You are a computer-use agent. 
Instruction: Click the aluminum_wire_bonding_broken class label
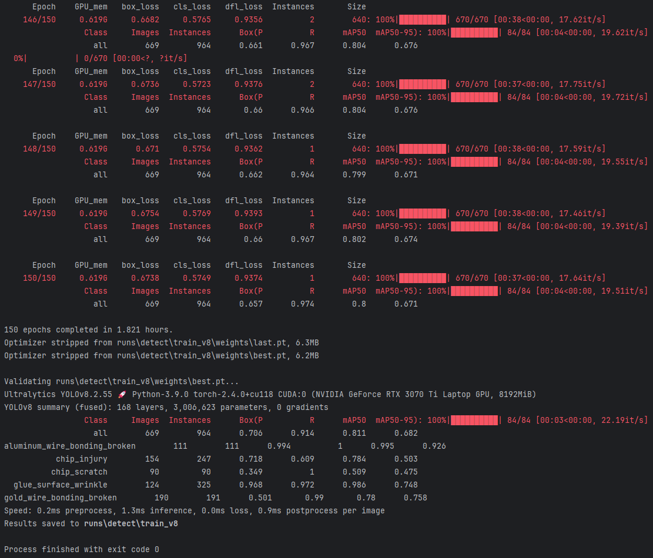69,446
